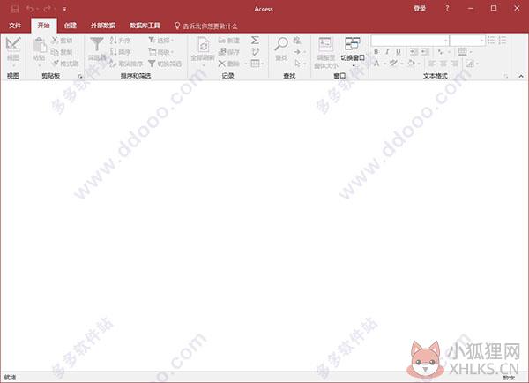The image size is (529, 383).
Task: Click the spelling check icon below Sigma
Action: pos(255,52)
